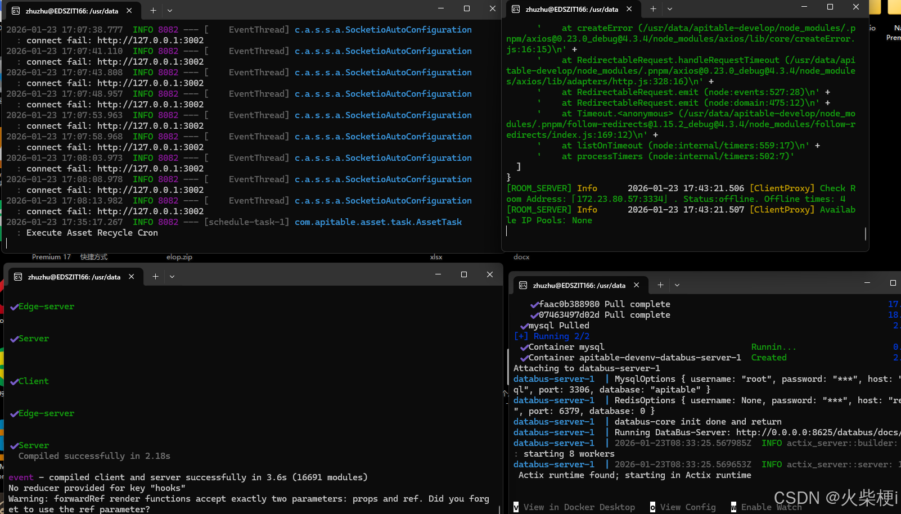Close the top-left terminal window
The height and width of the screenshot is (514, 901).
click(493, 8)
